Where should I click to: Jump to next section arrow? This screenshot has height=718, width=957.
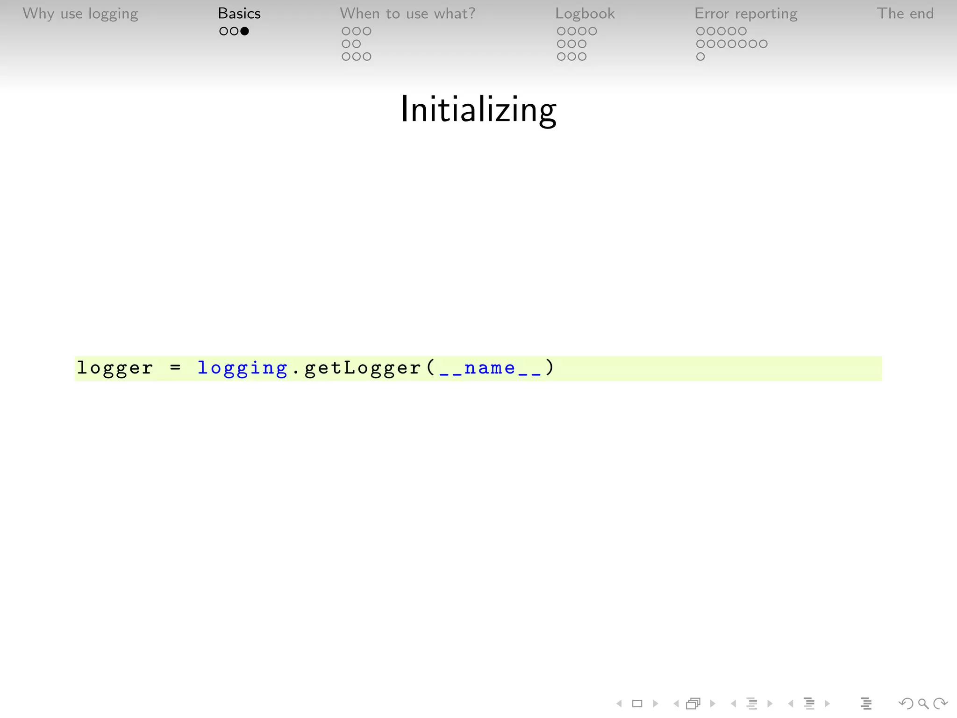pyautogui.click(x=827, y=704)
